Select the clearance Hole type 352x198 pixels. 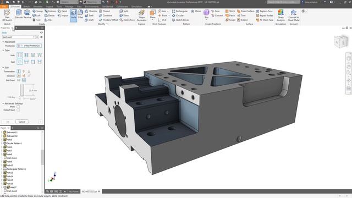click(x=26, y=55)
